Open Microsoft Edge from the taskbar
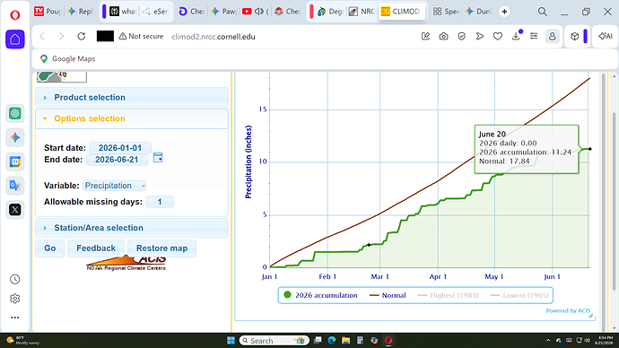Viewport: 619px width, 348px height. coord(332,340)
